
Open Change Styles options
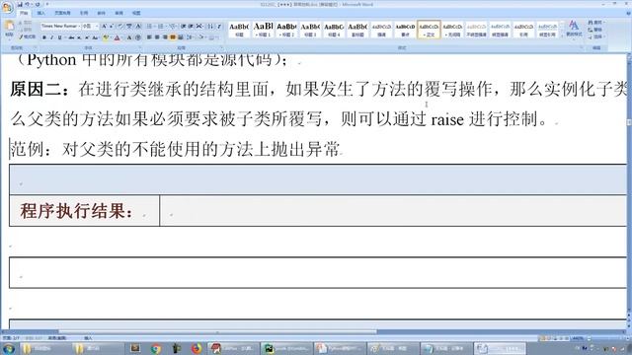coord(574,29)
